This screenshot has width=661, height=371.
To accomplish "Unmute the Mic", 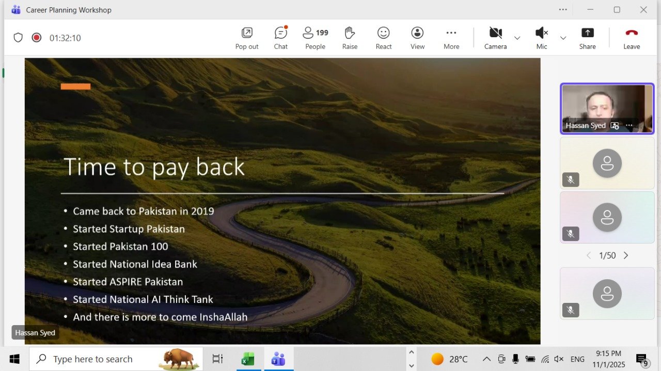I will point(541,38).
